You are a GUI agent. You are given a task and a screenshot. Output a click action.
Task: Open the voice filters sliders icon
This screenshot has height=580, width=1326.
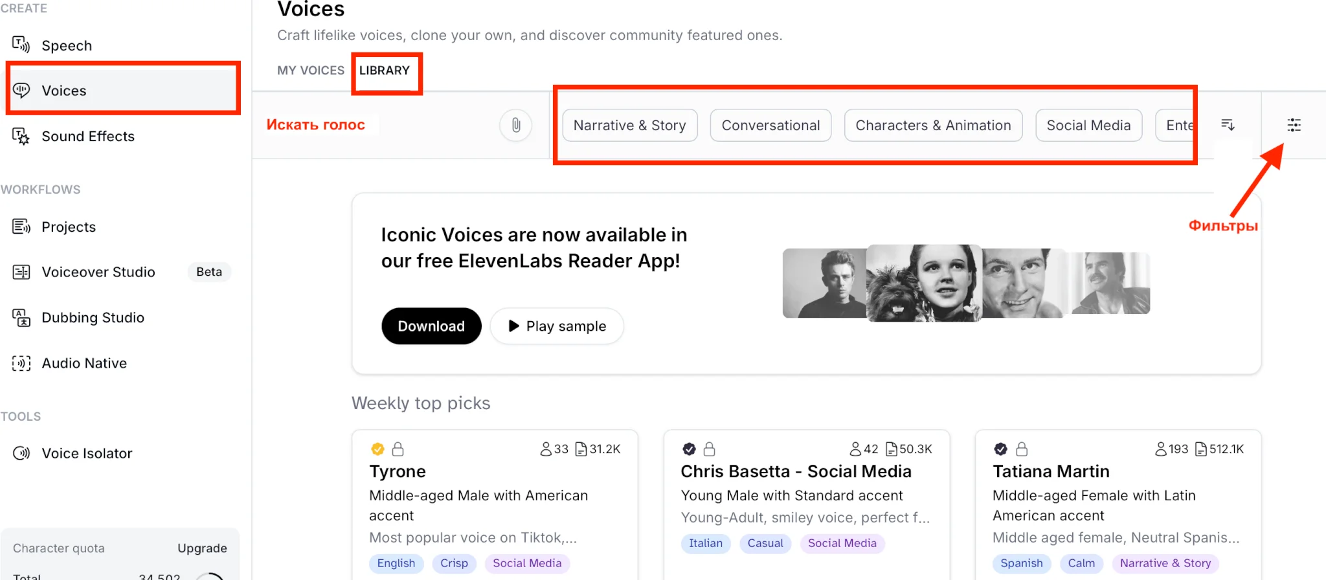click(x=1294, y=125)
